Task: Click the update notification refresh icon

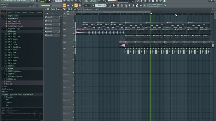Action: (165, 5)
